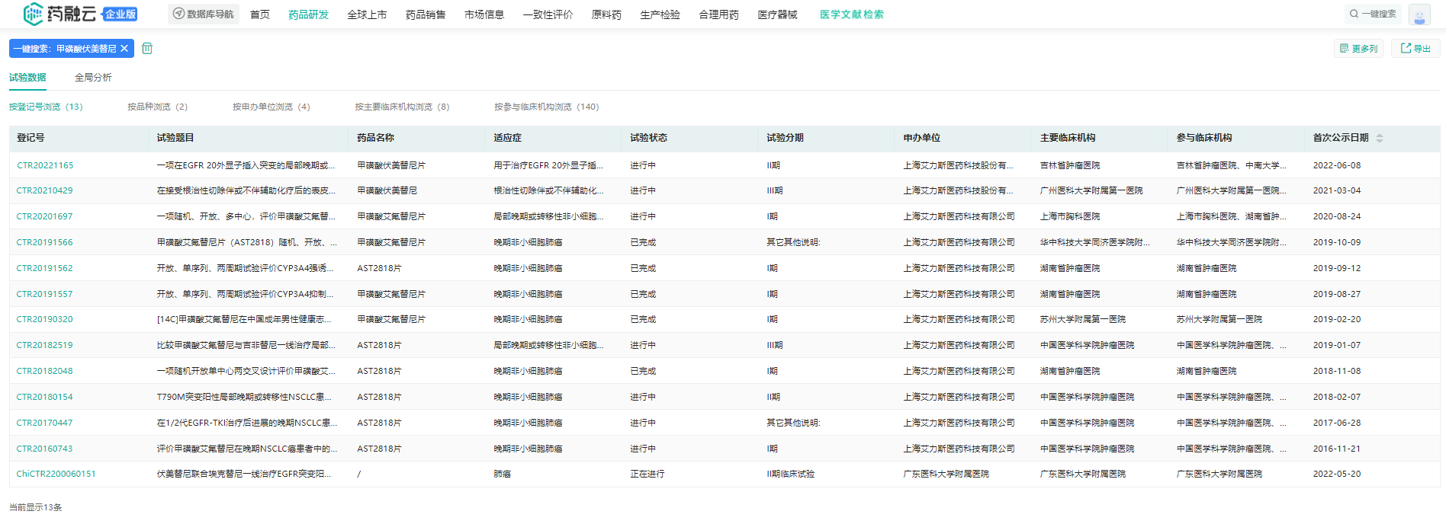Open 更多列 column options
The height and width of the screenshot is (524, 1446).
coord(1358,48)
